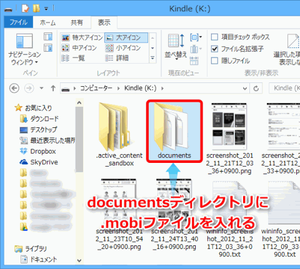Click コンピューター in the address path

tap(96, 88)
